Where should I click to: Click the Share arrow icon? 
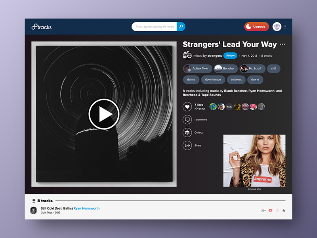[187, 146]
